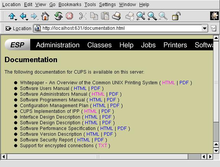
Task: Open the Settings menu
Action: tap(108, 5)
